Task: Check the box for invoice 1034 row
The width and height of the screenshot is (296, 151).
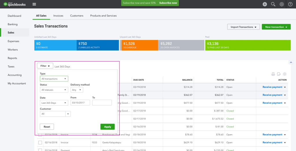Action: (40, 135)
